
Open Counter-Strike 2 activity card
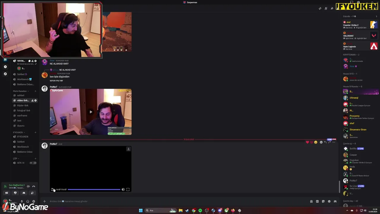360,25
